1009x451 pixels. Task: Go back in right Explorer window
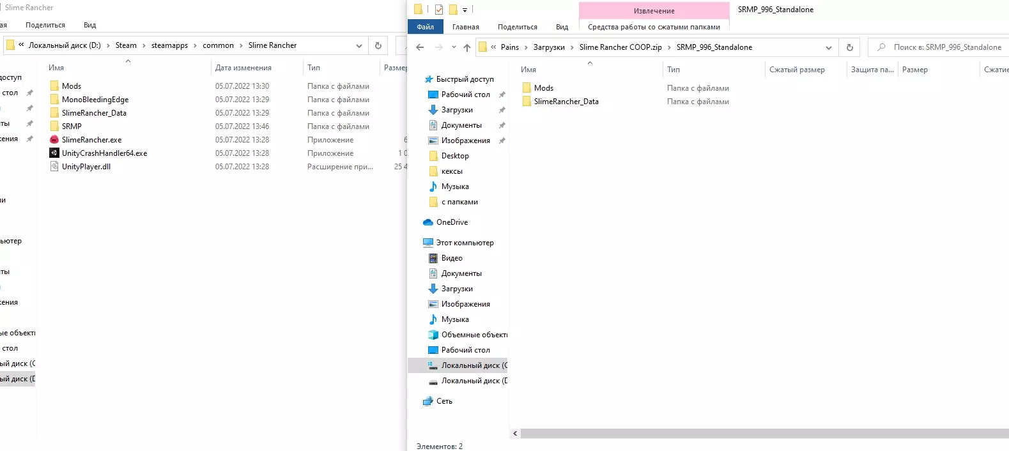420,47
